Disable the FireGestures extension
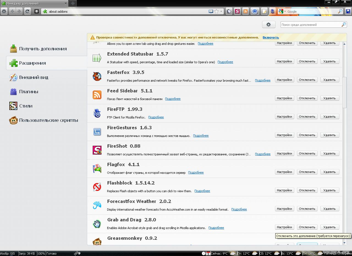 click(x=307, y=135)
